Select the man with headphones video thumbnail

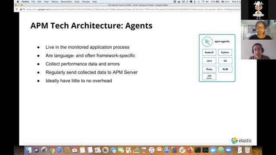[x=258, y=50]
